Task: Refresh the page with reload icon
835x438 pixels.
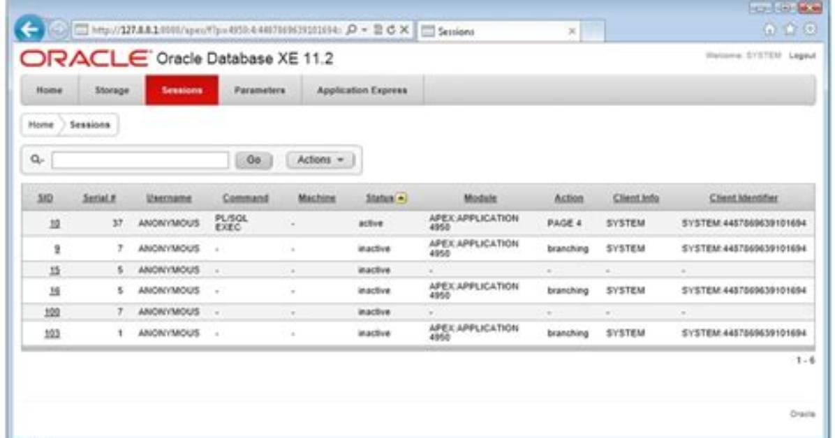Action: 391,30
